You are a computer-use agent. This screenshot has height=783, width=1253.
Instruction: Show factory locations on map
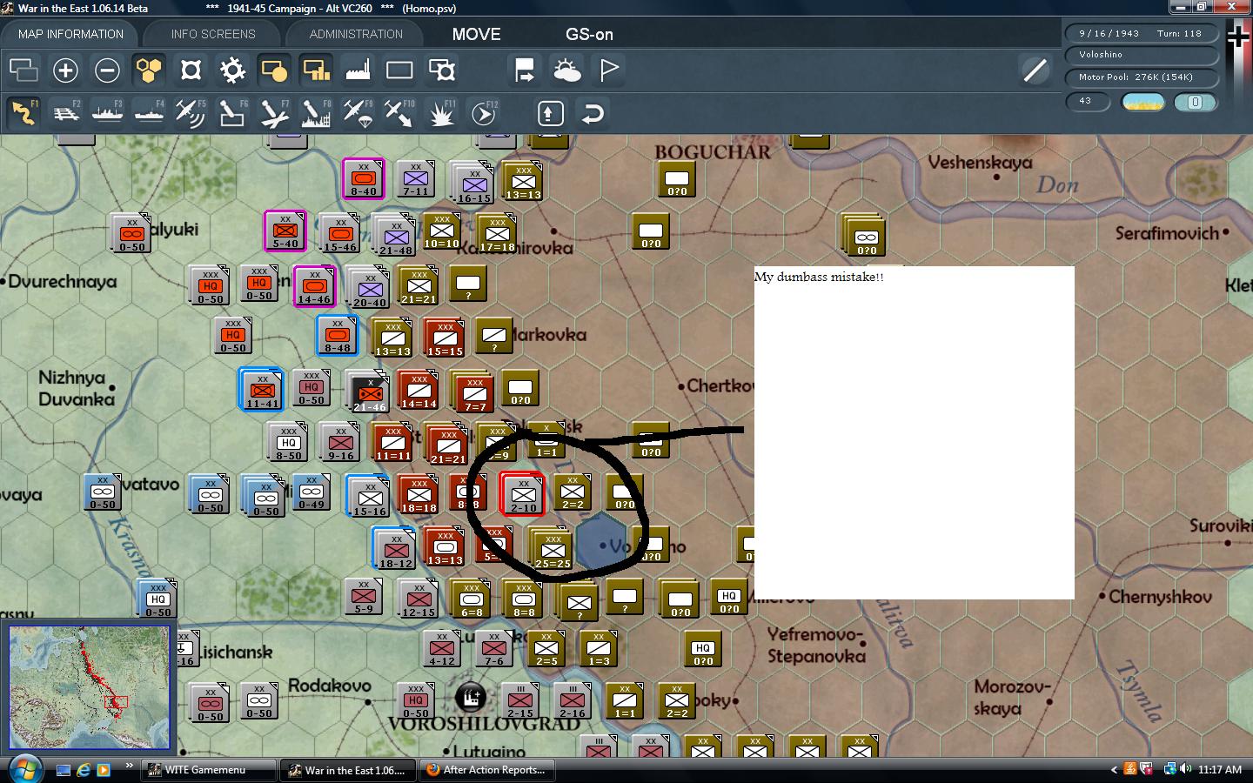358,70
